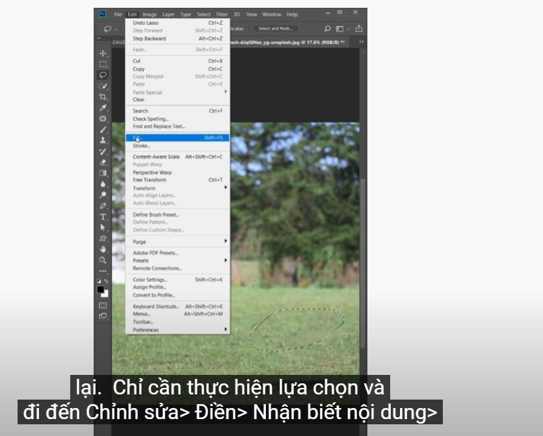Select the Move tool
The height and width of the screenshot is (436, 543).
(x=103, y=54)
